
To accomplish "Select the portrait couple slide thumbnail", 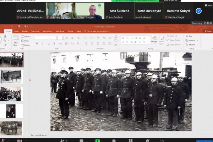I will pyautogui.click(x=12, y=111).
